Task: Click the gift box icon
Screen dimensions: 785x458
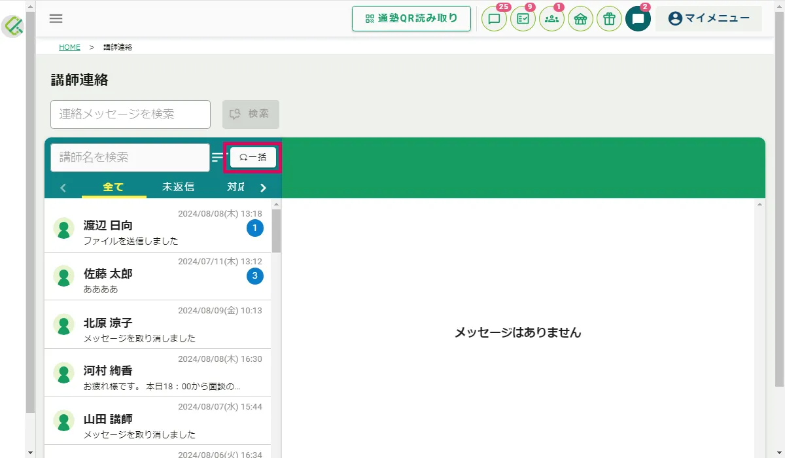Action: click(609, 19)
